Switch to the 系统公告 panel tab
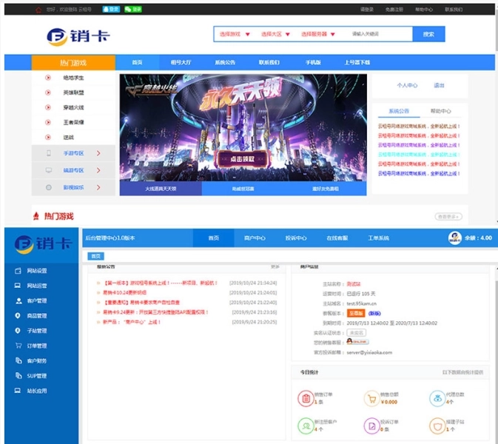The width and height of the screenshot is (498, 444). [x=399, y=111]
